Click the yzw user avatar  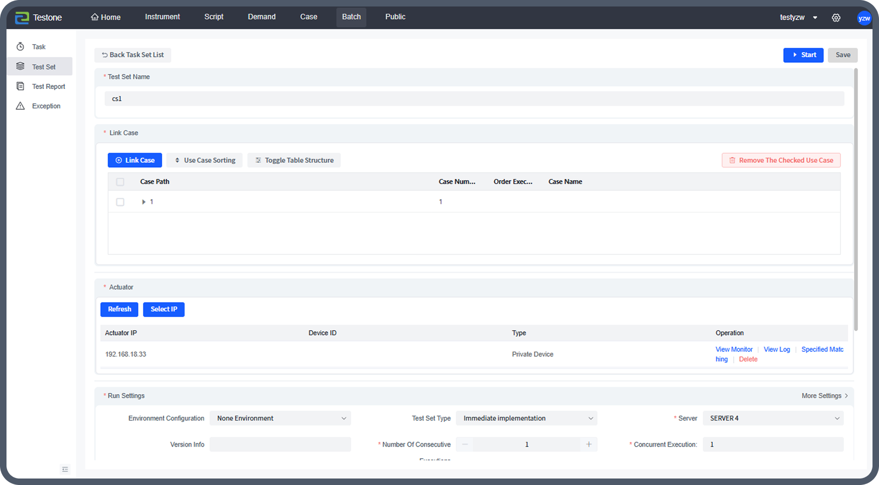864,18
